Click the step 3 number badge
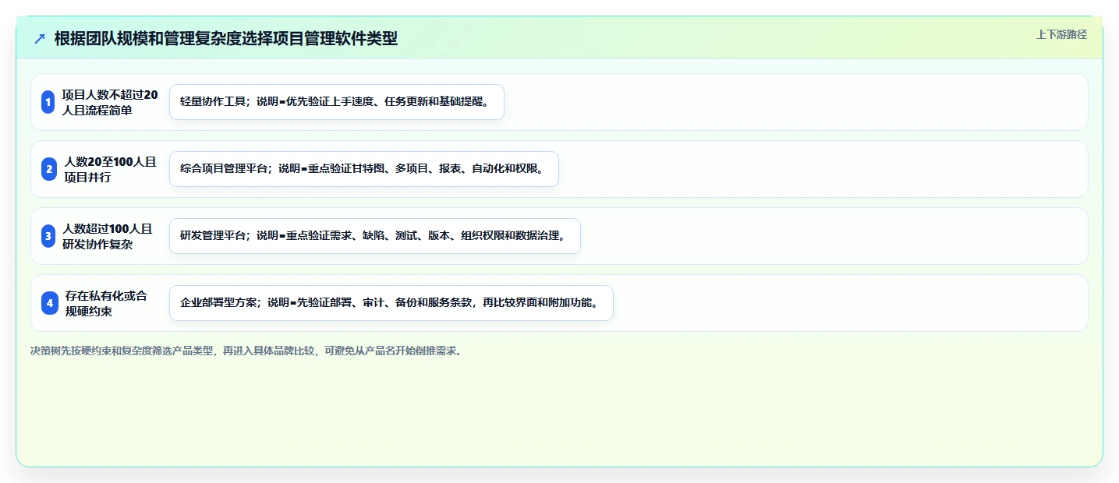 point(48,236)
